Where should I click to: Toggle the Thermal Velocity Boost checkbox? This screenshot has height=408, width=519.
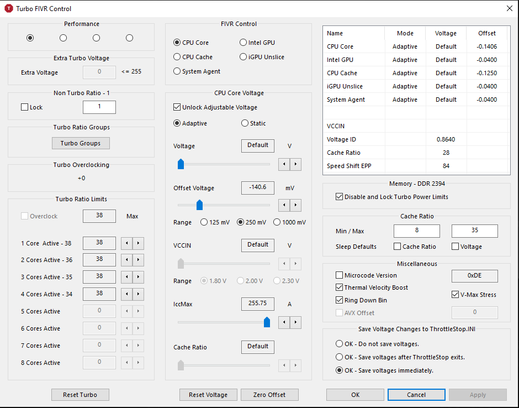tap(340, 287)
